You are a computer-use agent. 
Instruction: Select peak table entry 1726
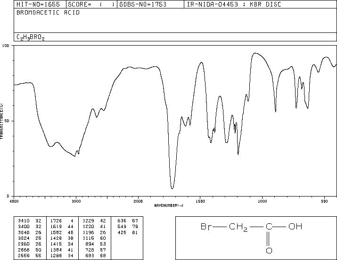(56, 221)
